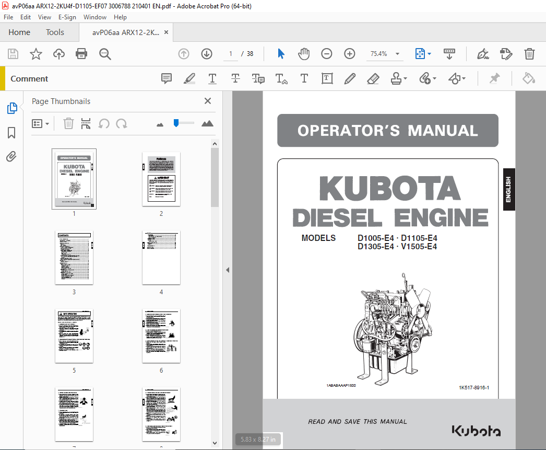Print the document with the printer icon
The height and width of the screenshot is (450, 546).
coord(81,54)
